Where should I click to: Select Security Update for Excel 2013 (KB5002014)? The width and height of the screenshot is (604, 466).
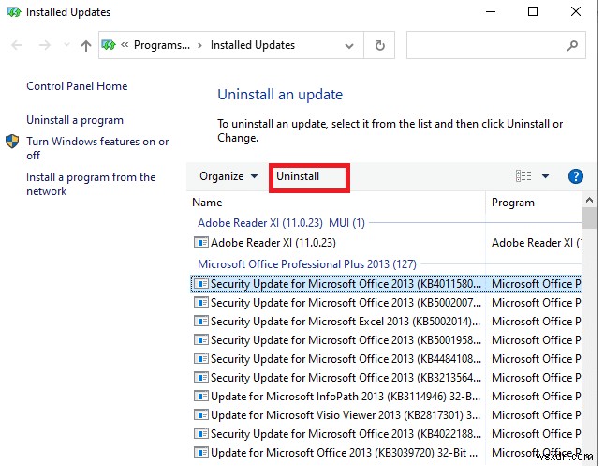[346, 321]
